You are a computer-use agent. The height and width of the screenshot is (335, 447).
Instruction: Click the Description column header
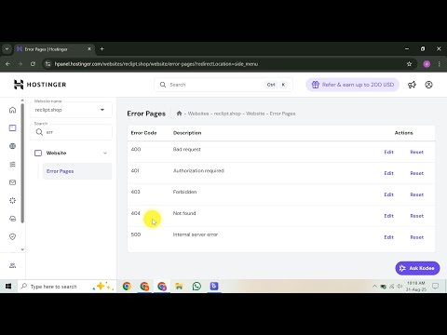(187, 133)
